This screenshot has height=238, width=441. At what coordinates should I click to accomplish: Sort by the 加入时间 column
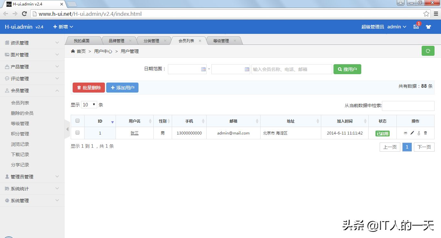(345, 121)
